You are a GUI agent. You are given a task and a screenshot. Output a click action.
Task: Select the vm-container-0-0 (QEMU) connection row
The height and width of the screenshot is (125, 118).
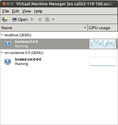(x=59, y=53)
